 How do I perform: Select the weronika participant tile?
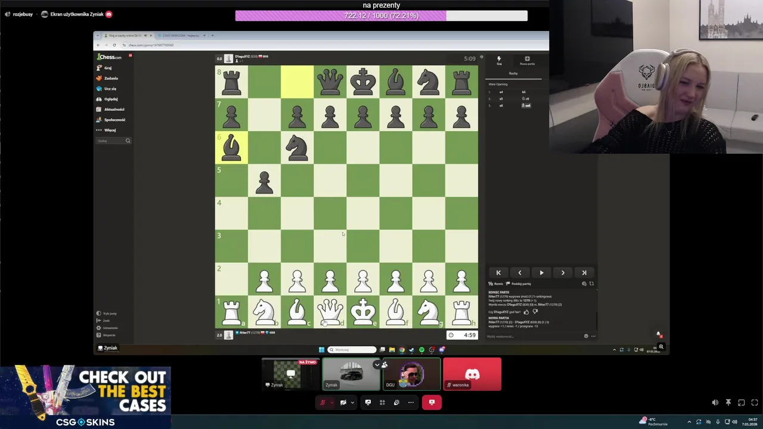pyautogui.click(x=472, y=374)
